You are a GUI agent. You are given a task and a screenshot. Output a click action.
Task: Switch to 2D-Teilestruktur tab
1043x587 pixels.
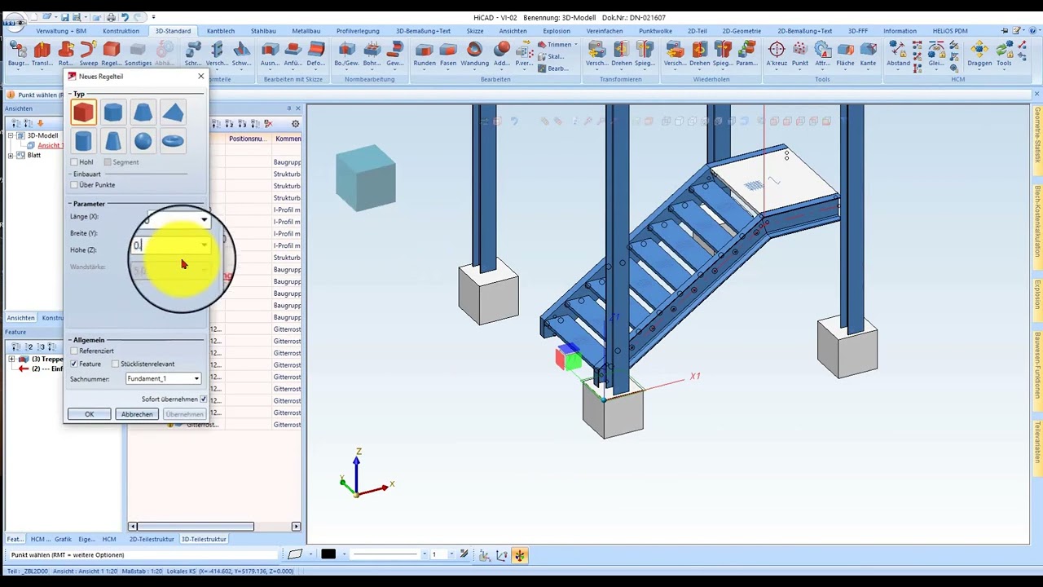tap(152, 539)
